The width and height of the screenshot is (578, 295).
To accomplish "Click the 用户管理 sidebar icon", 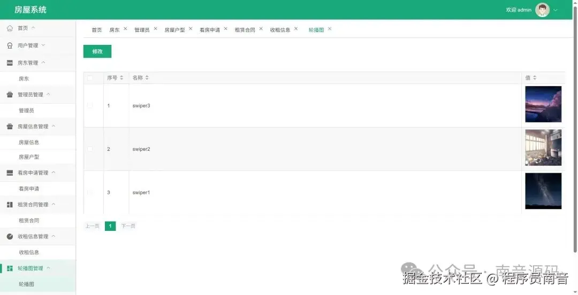I will [10, 45].
